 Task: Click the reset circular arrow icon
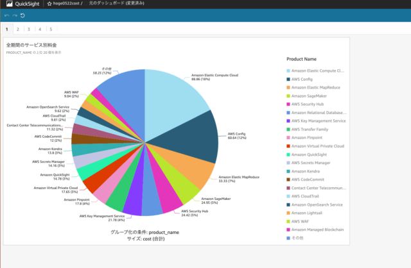coord(22,15)
